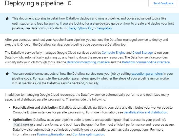This screenshot has width=179, height=138.
Task: Open the Dataflow command-line interface link
Action: tap(146, 62)
